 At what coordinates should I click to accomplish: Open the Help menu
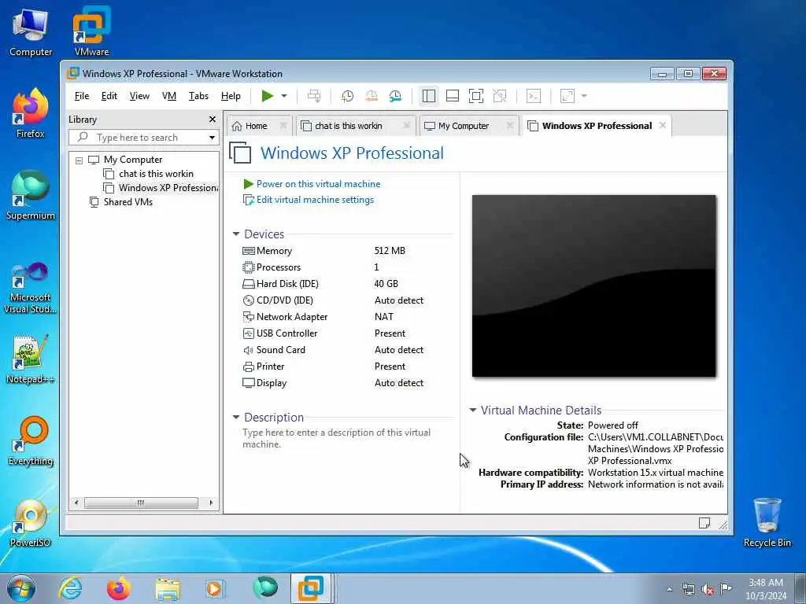pyautogui.click(x=231, y=96)
